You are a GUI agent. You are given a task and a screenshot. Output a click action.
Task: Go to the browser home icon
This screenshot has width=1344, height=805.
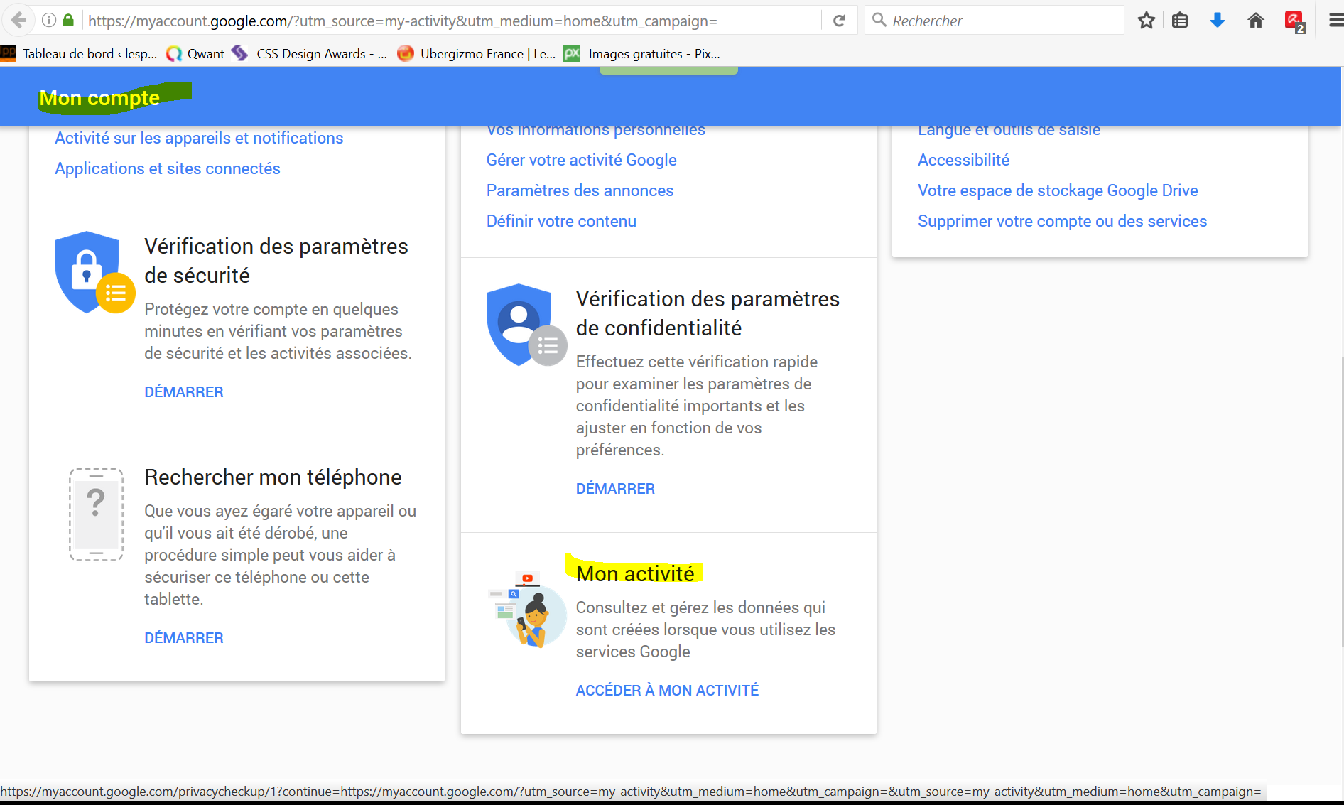pos(1255,21)
